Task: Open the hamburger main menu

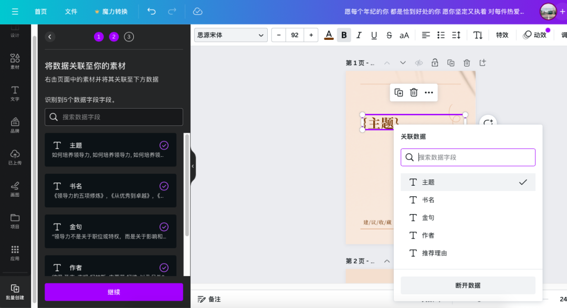Action: (15, 12)
